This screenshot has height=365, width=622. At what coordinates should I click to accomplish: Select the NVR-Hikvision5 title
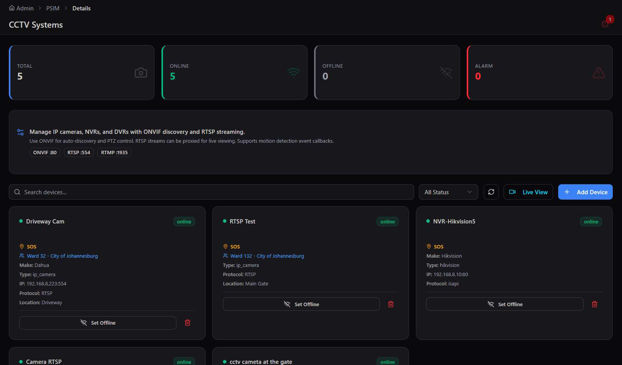coord(454,221)
